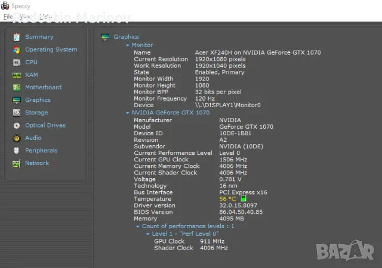Click Technology 16 nm value
The image size is (382, 268).
[228, 186]
